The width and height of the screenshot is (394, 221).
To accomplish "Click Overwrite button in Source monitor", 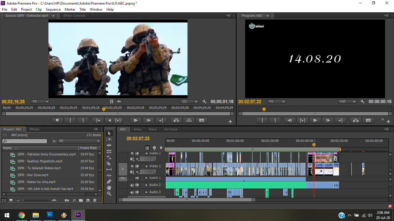I will point(189,120).
